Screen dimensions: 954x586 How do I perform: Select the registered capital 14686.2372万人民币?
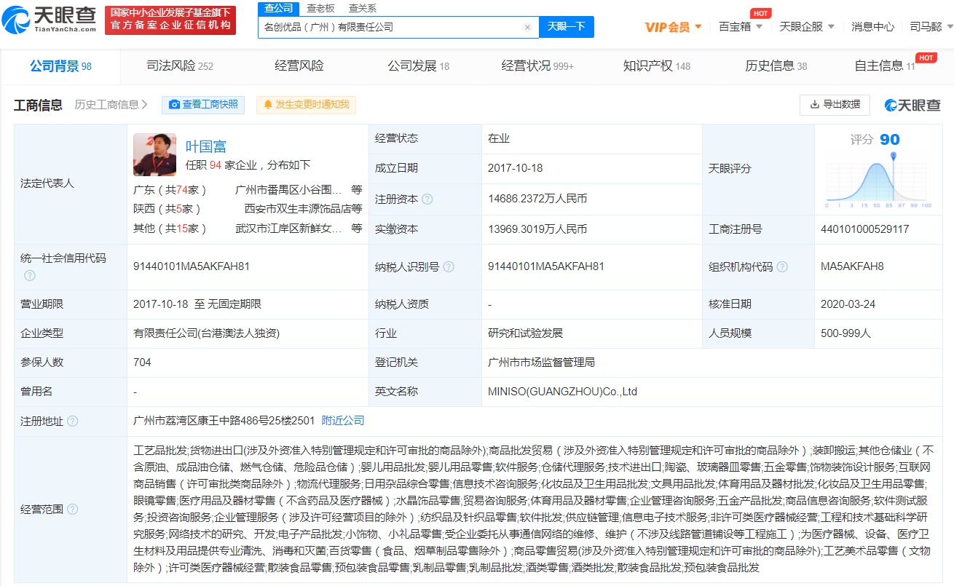[x=537, y=199]
